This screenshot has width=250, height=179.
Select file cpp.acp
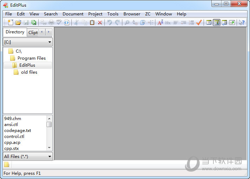[x=12, y=142]
